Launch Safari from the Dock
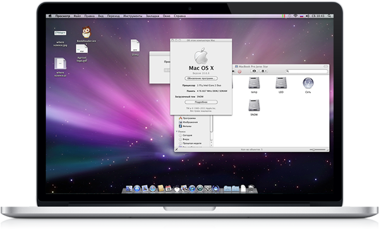The image size is (379, 230). point(152,188)
